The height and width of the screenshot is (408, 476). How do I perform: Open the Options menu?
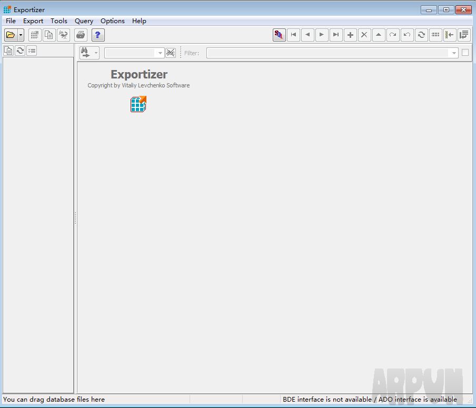tap(112, 21)
